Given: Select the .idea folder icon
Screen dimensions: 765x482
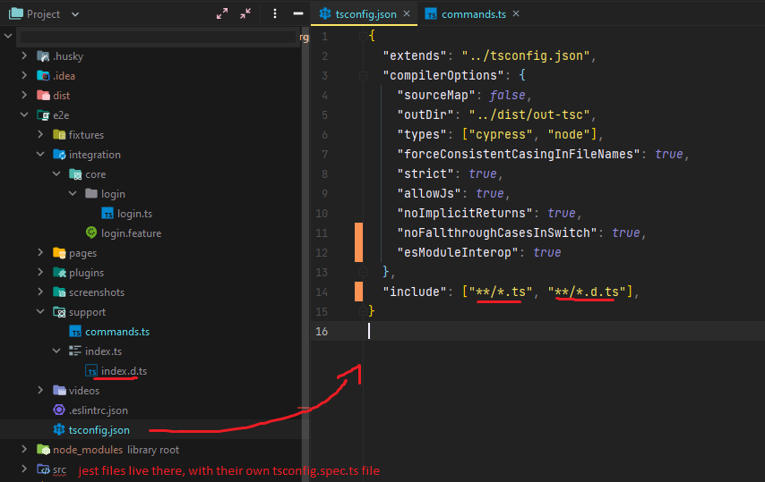Looking at the screenshot, I should 43,76.
